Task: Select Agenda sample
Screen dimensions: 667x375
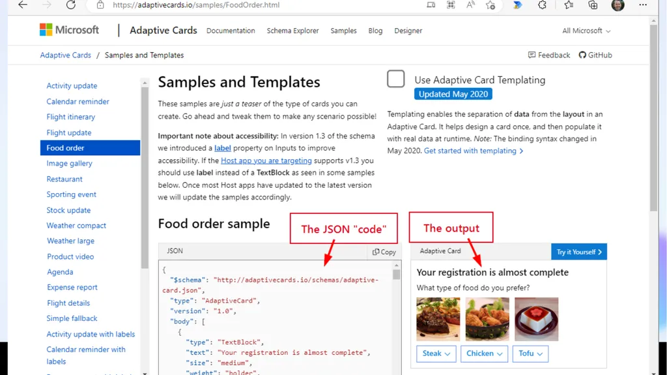Action: [x=60, y=272]
